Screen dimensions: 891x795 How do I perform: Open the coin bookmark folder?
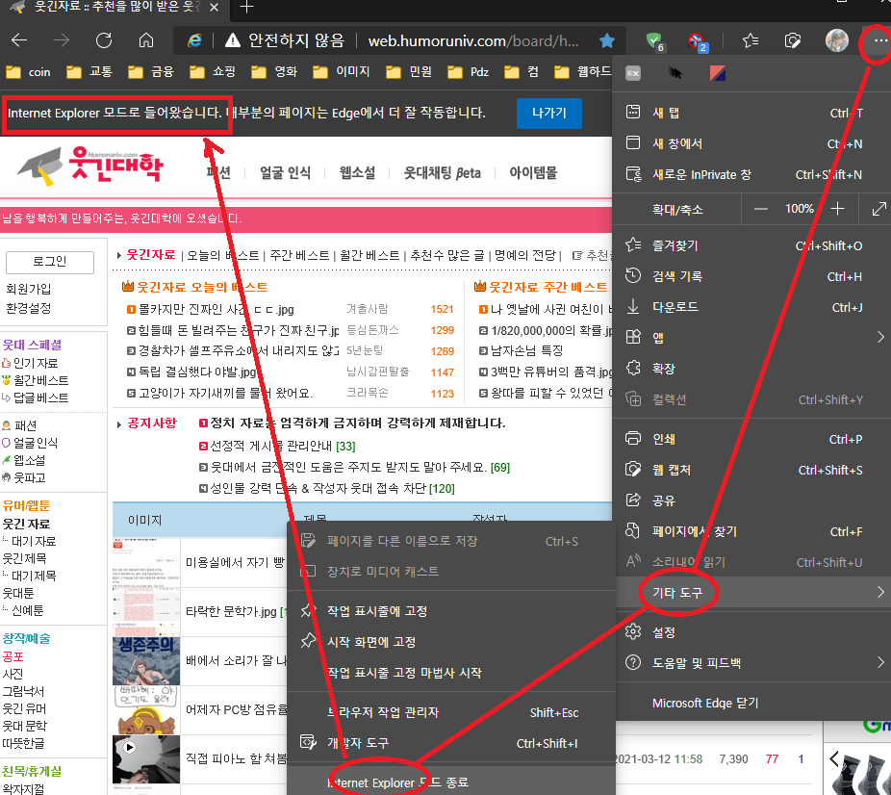(x=29, y=72)
